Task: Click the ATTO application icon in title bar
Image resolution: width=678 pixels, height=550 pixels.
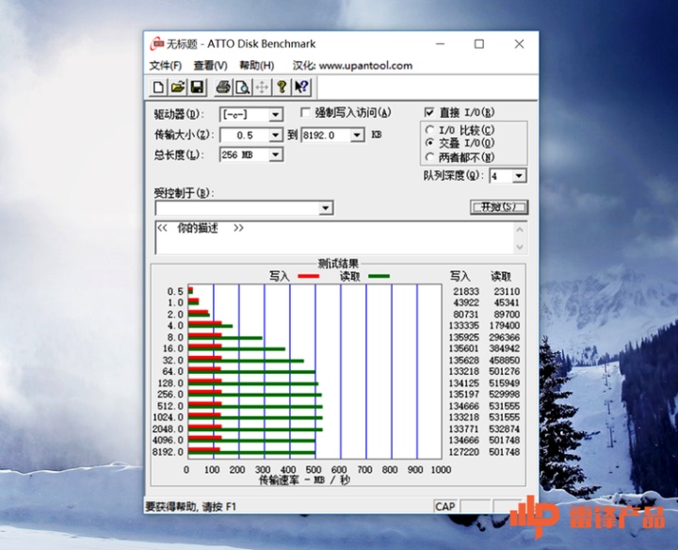Action: click(157, 43)
